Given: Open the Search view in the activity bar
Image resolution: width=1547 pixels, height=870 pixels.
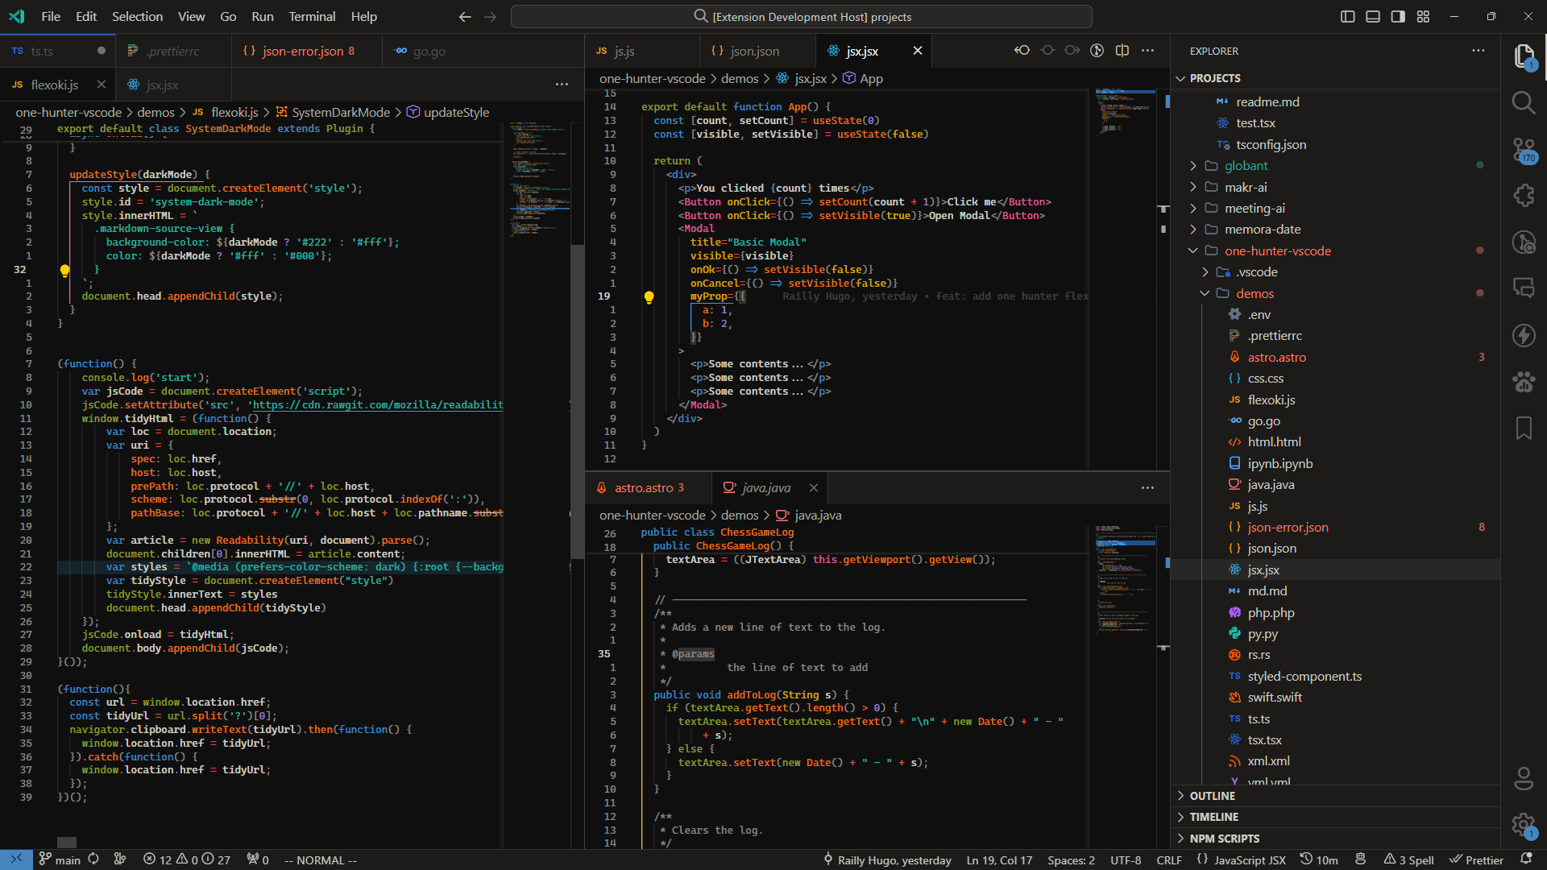Looking at the screenshot, I should click(x=1524, y=103).
